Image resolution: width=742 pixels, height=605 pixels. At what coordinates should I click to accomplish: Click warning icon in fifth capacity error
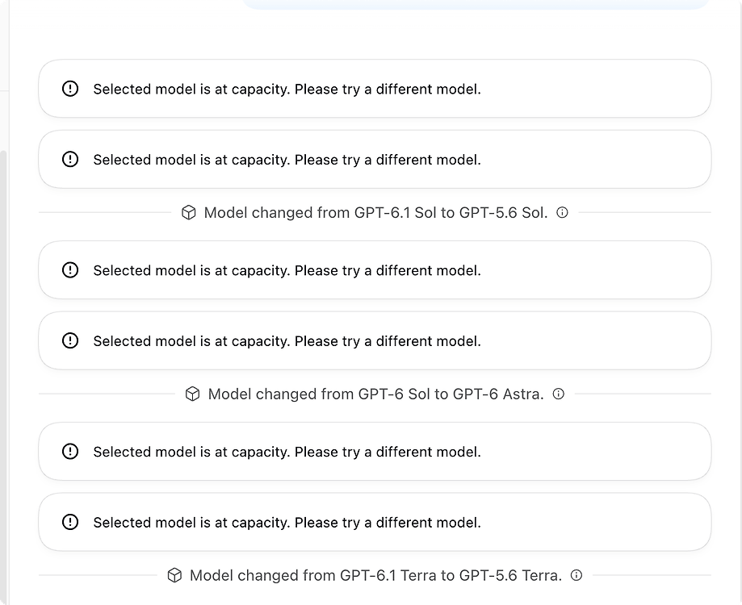(x=70, y=452)
